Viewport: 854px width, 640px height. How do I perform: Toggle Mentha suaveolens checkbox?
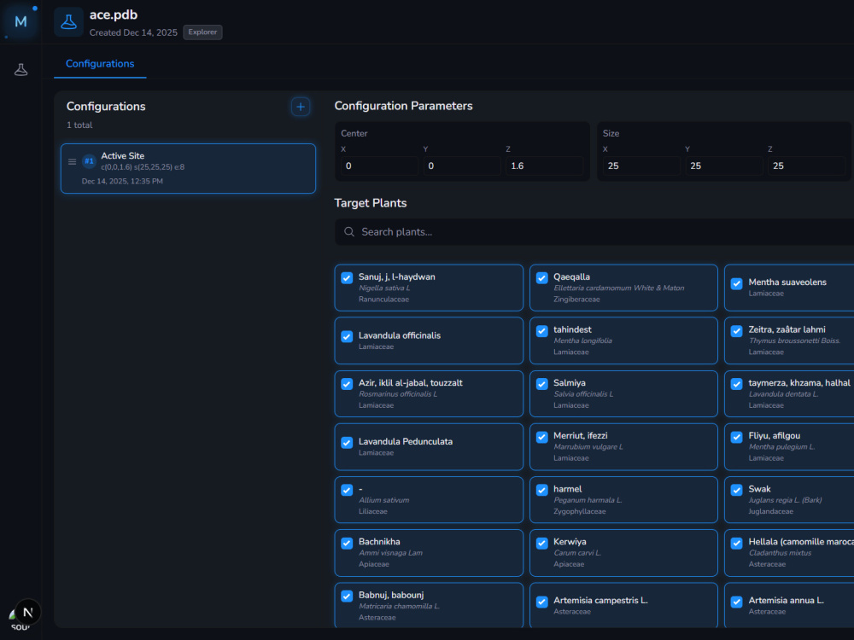(736, 283)
